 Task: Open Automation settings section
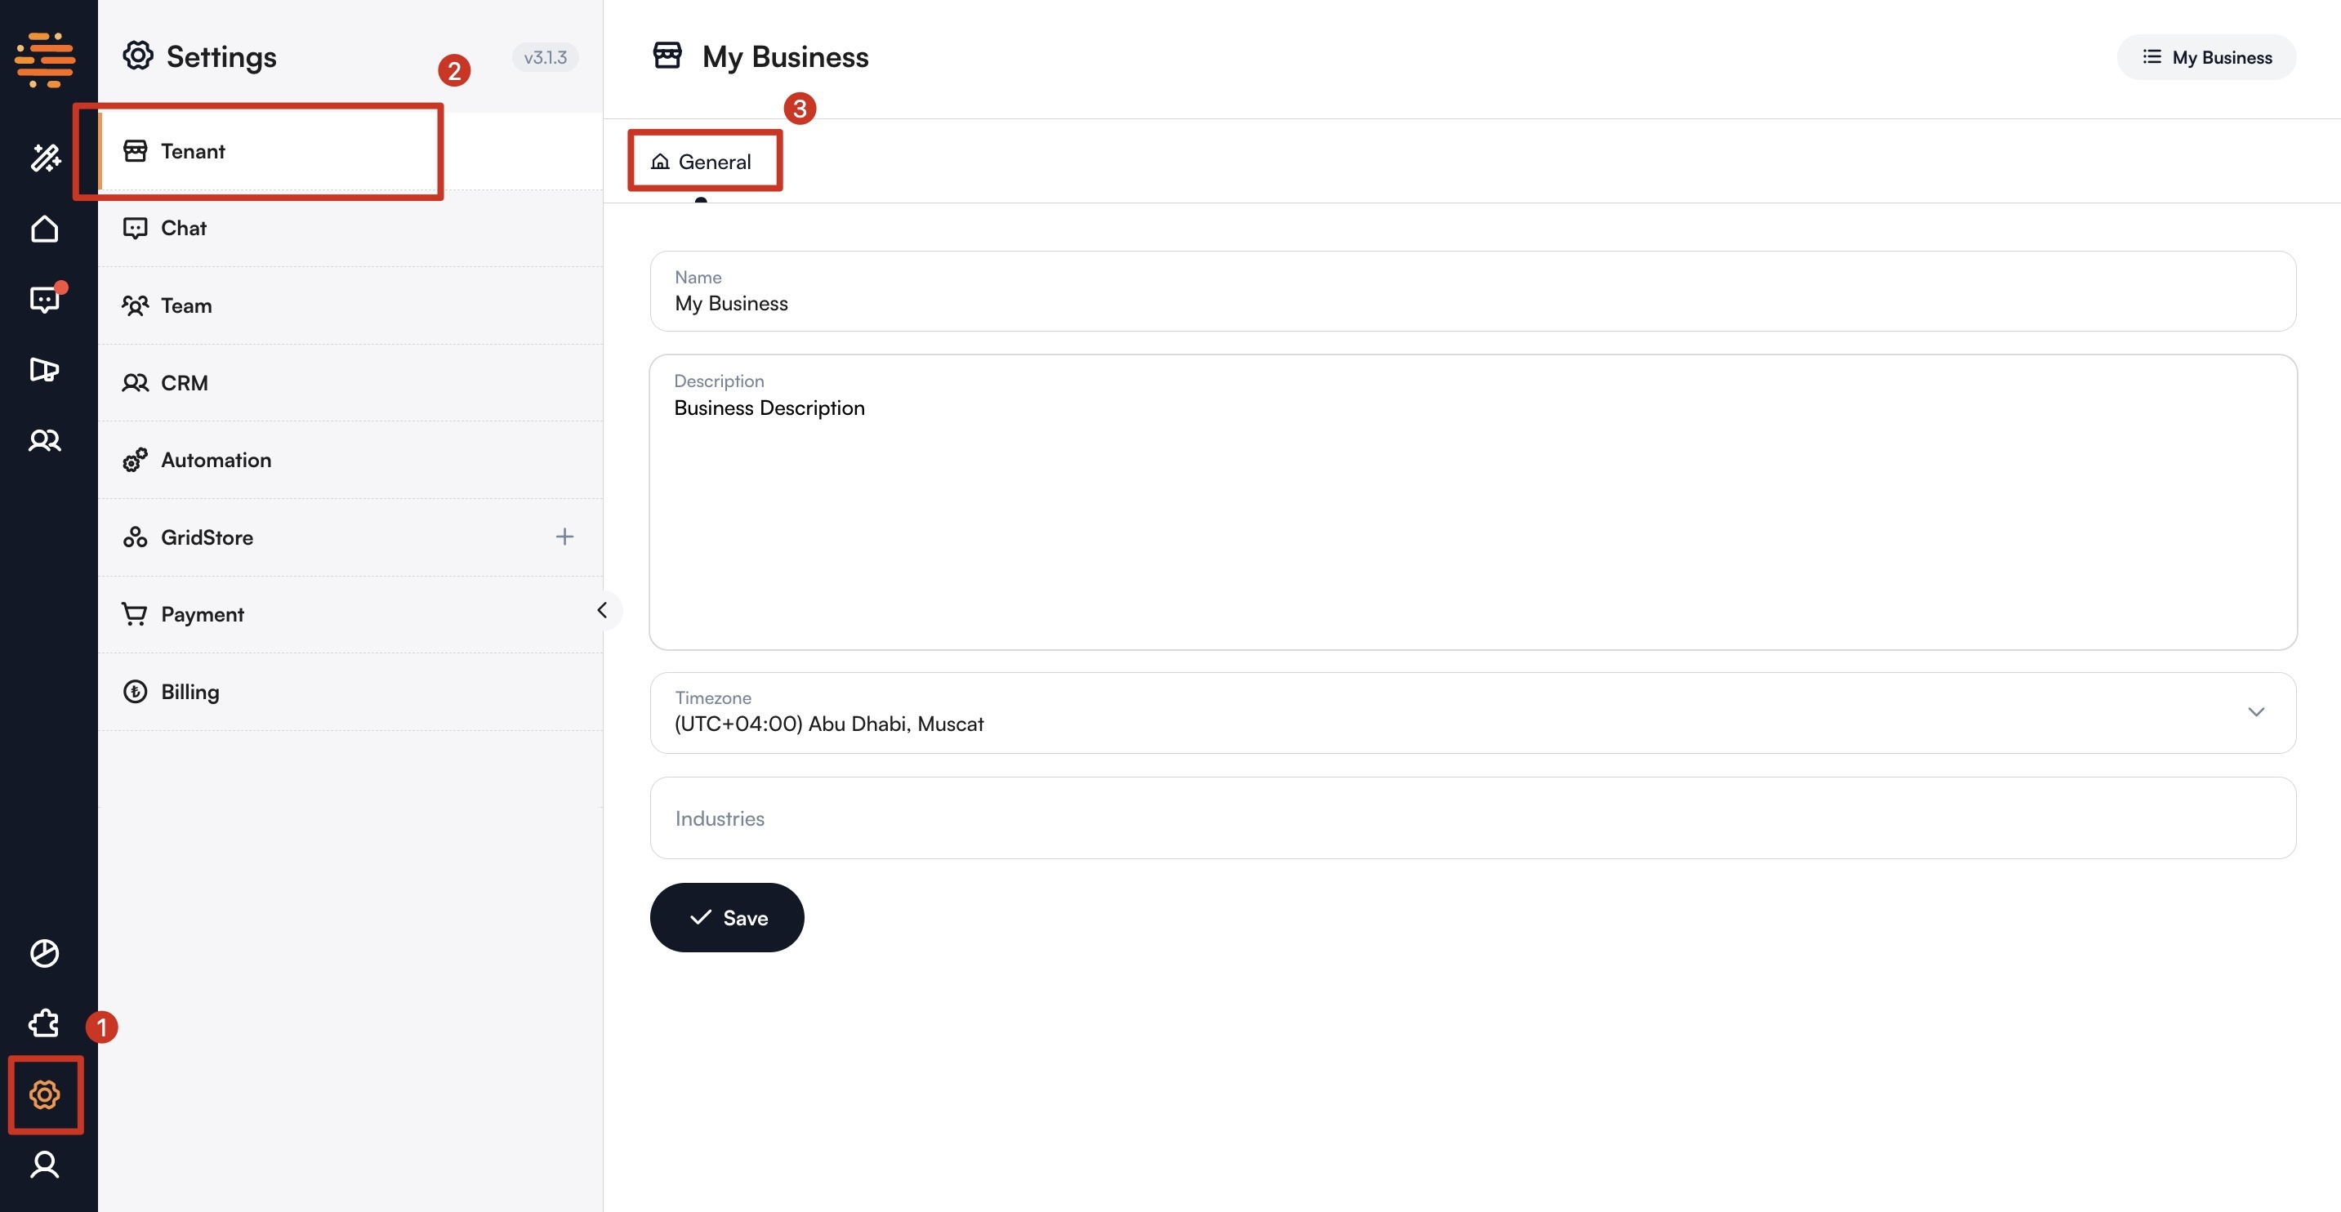pyautogui.click(x=216, y=460)
